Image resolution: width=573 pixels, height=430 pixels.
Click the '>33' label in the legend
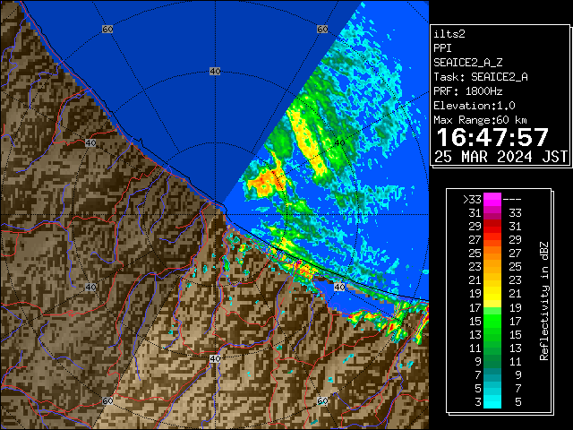472,200
